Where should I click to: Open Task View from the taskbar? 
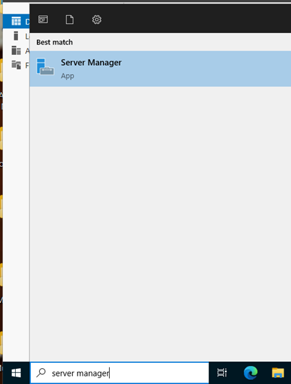pyautogui.click(x=222, y=373)
